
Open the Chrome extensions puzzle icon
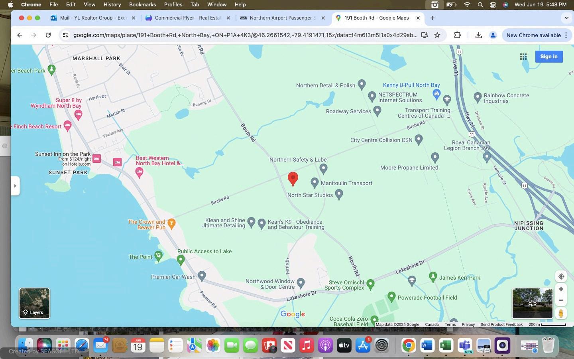click(457, 35)
